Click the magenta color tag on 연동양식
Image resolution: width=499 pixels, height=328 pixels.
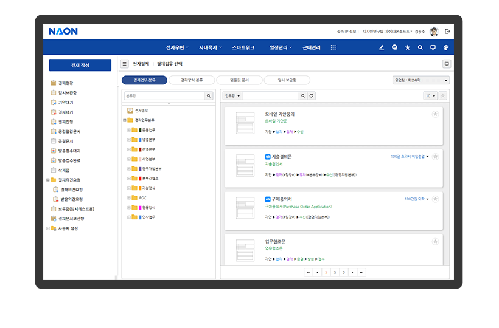[x=141, y=207]
